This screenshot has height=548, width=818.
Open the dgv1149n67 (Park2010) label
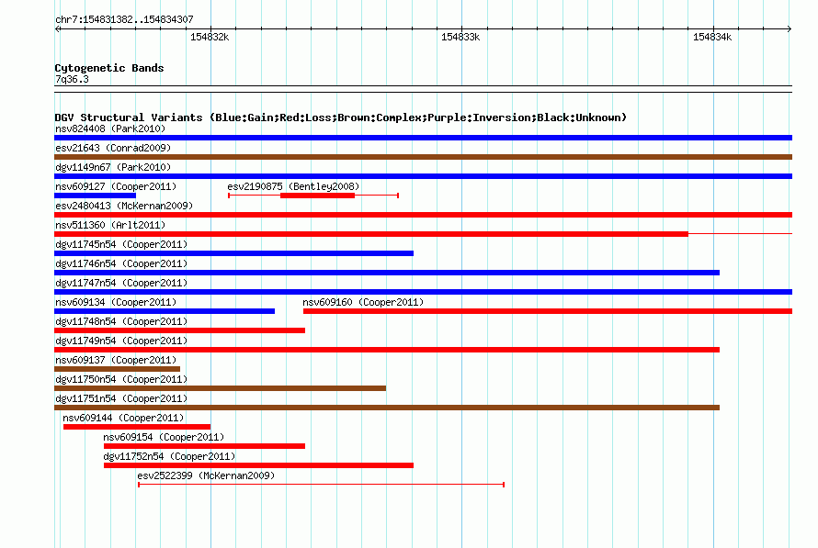(113, 167)
